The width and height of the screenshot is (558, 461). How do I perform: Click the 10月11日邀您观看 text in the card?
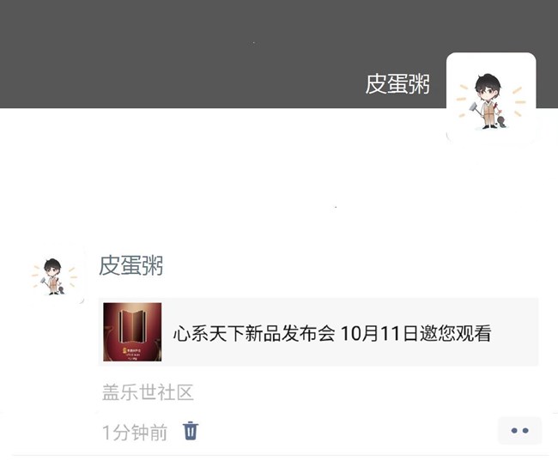416,334
